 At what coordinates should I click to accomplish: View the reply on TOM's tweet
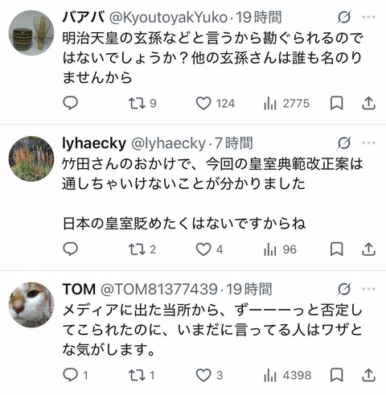76,375
